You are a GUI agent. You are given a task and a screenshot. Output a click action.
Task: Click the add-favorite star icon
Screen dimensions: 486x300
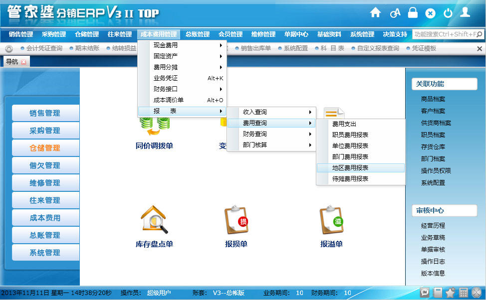click(451, 293)
